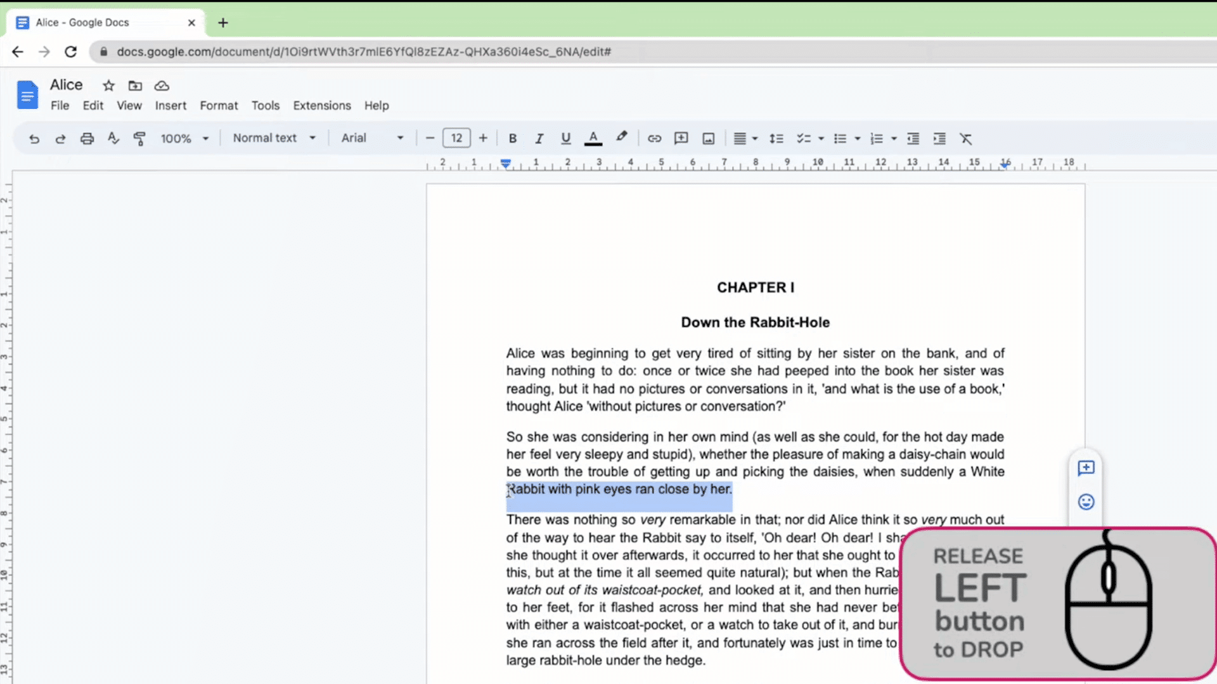This screenshot has height=684, width=1217.
Task: Increase paragraph indent
Action: tap(939, 139)
